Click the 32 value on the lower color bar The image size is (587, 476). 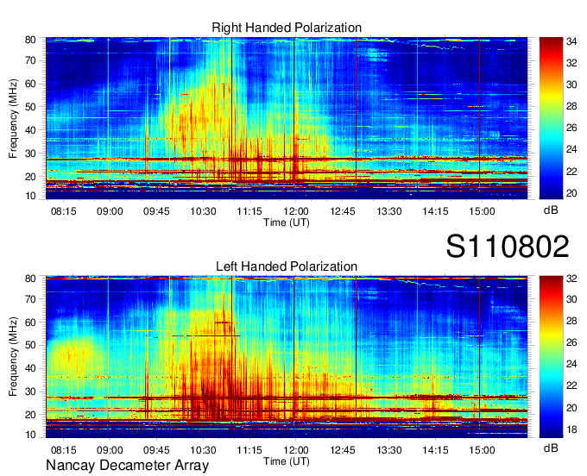[571, 279]
